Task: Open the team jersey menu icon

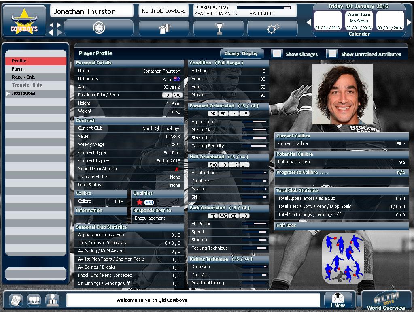Action: [x=164, y=29]
